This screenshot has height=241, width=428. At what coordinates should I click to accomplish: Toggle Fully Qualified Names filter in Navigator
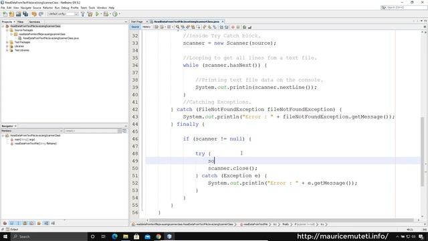39,223
